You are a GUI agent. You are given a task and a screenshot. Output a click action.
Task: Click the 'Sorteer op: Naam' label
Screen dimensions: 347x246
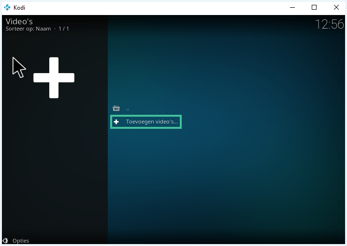[29, 29]
